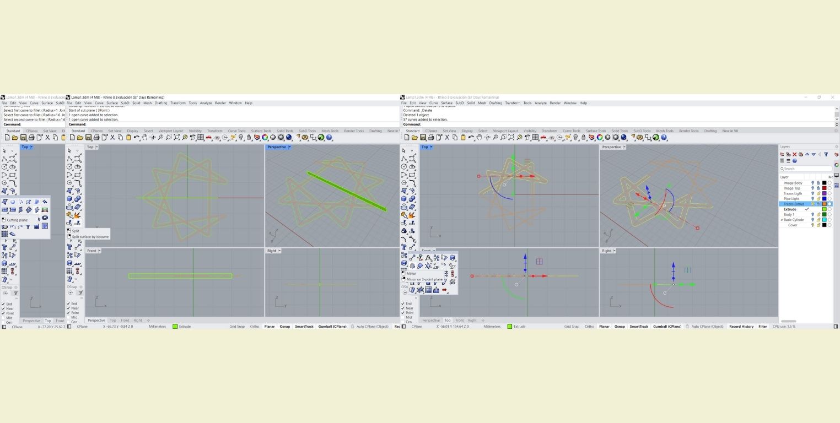Click SmartTrack in middle window status bar

tap(304, 327)
